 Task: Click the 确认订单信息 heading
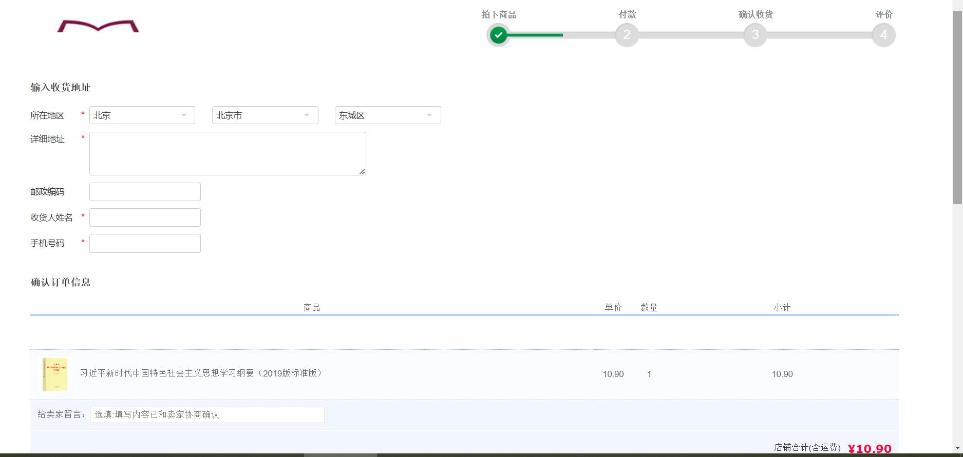pos(61,282)
